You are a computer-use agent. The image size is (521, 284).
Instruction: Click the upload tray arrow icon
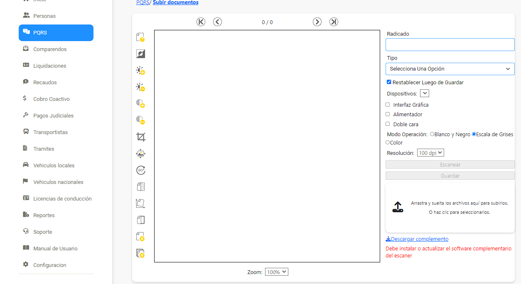point(398,207)
